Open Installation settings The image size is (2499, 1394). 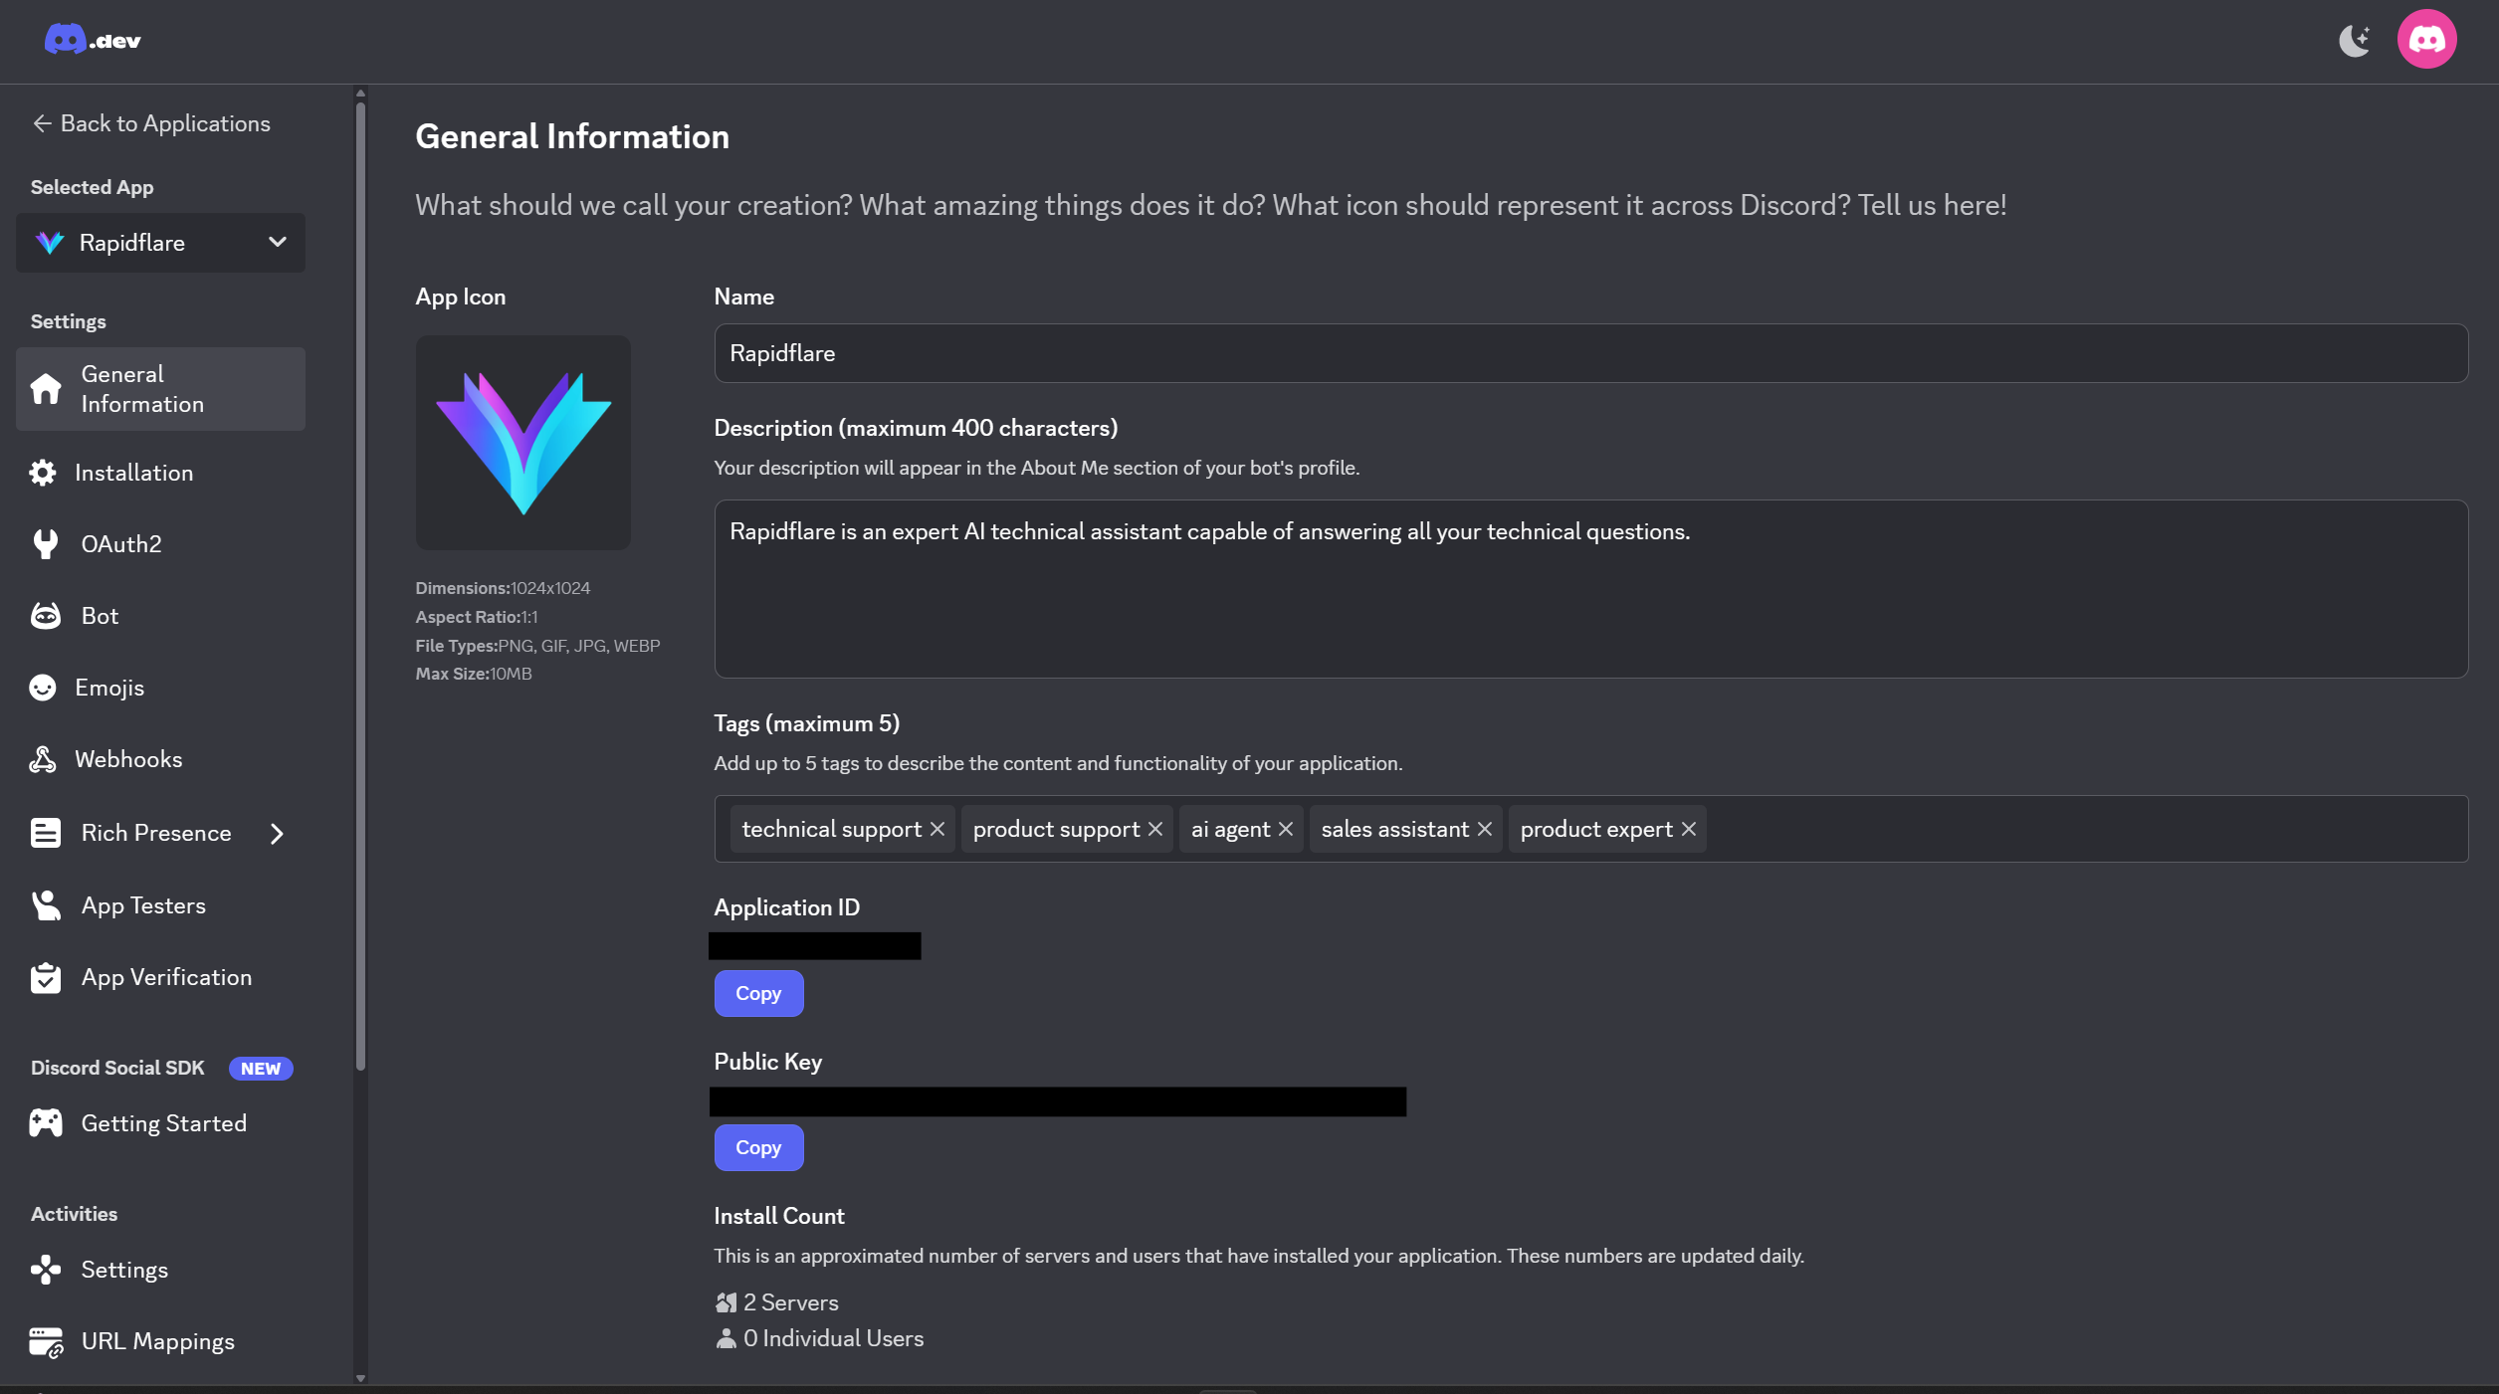click(x=133, y=473)
